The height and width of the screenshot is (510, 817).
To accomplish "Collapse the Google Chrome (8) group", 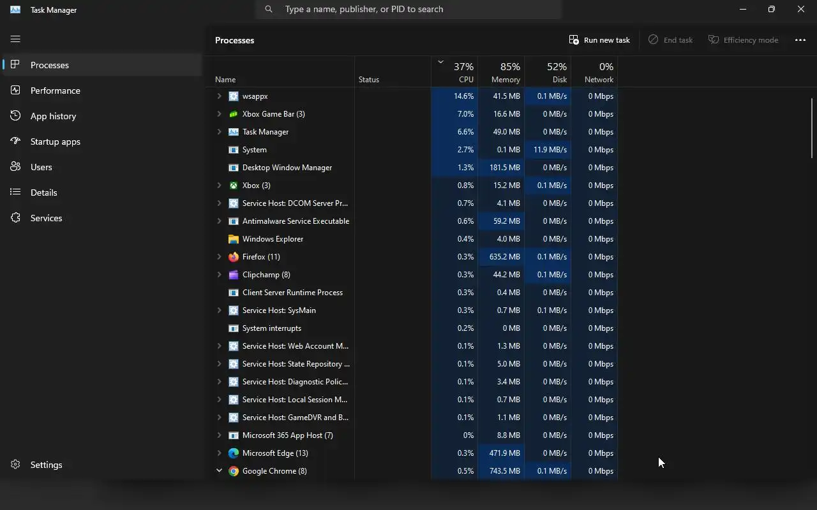I will [219, 471].
